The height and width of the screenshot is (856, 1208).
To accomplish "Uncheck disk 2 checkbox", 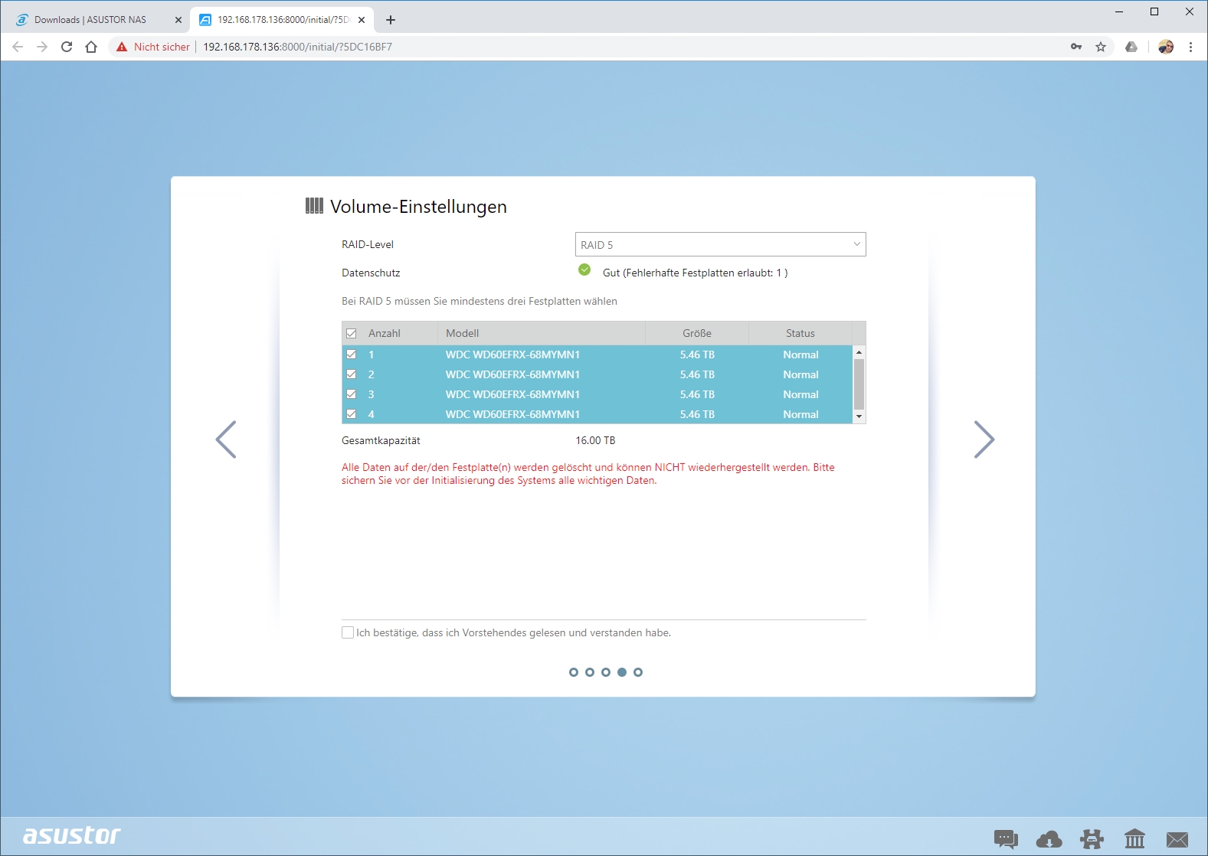I will click(352, 374).
